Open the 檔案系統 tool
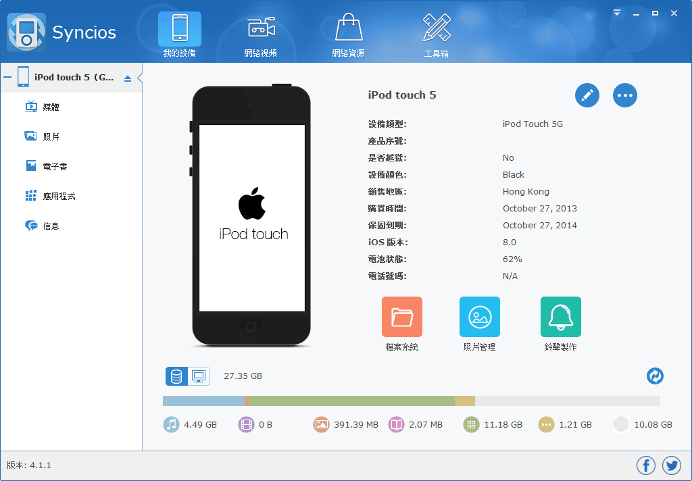 (401, 316)
